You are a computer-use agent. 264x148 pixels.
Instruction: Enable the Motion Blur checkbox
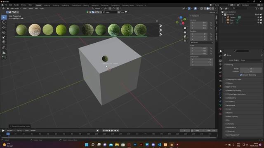227,98
